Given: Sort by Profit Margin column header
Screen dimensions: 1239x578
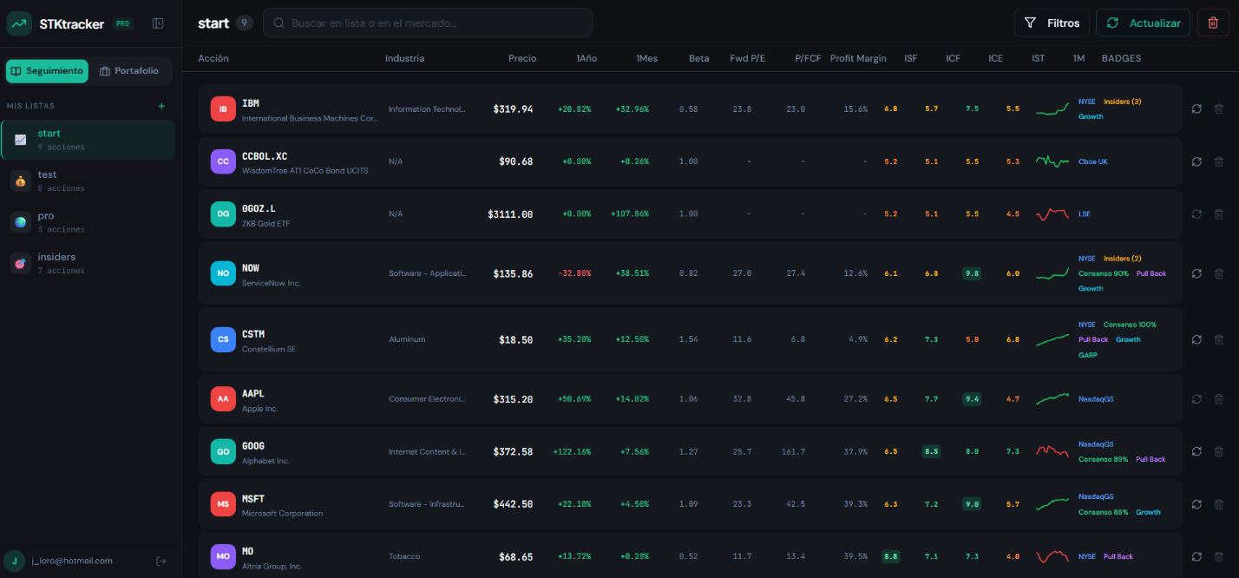Looking at the screenshot, I should pyautogui.click(x=858, y=59).
